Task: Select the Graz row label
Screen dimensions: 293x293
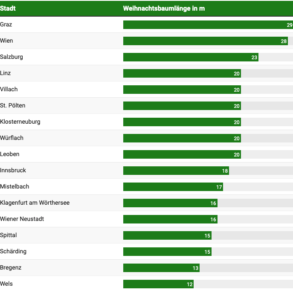Action: pyautogui.click(x=6, y=25)
